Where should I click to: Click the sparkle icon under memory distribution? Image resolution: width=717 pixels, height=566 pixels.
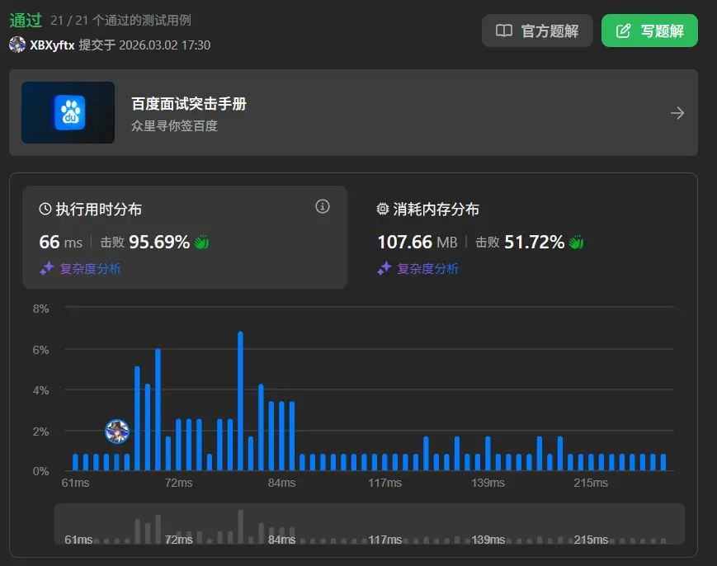pyautogui.click(x=384, y=268)
